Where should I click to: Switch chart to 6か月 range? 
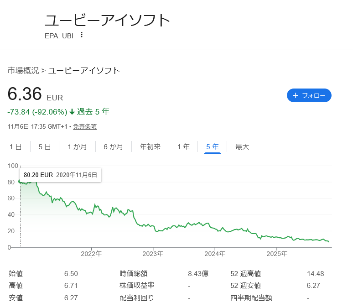pyautogui.click(x=113, y=147)
